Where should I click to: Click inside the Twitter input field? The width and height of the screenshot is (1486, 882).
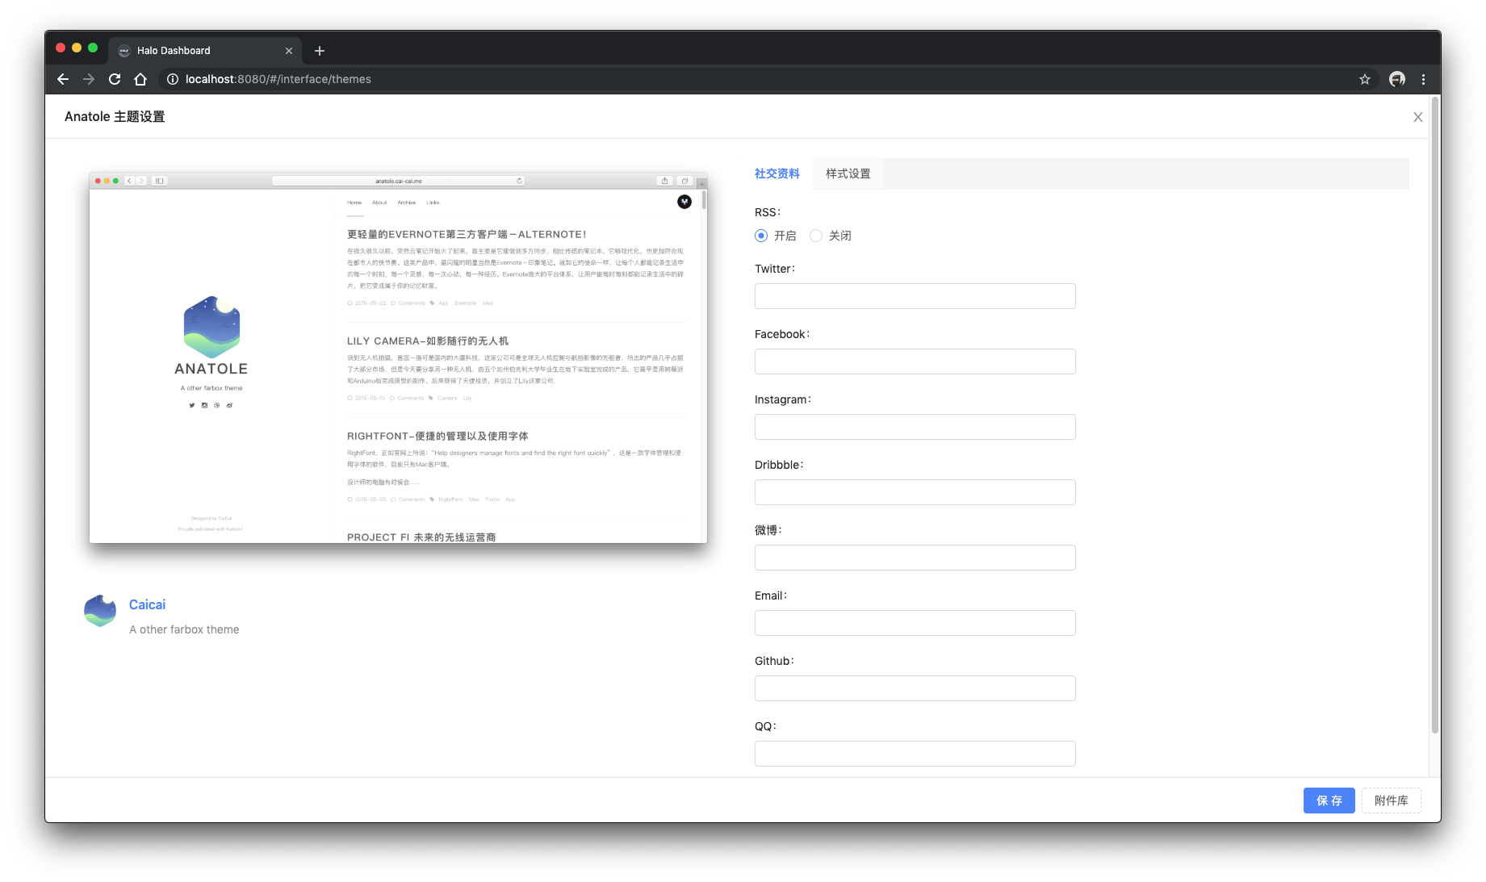click(915, 295)
